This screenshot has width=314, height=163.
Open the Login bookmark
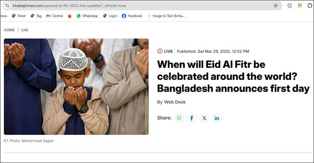110,16
